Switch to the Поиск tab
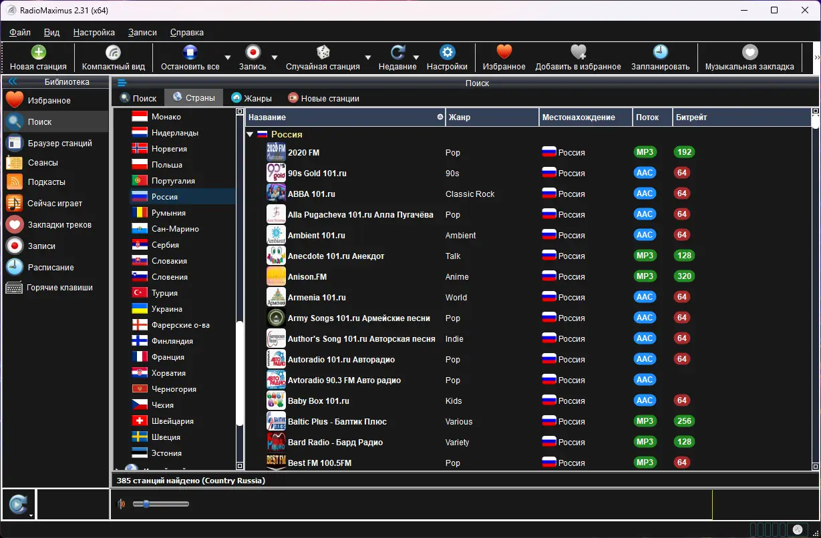This screenshot has height=538, width=821. click(x=138, y=98)
